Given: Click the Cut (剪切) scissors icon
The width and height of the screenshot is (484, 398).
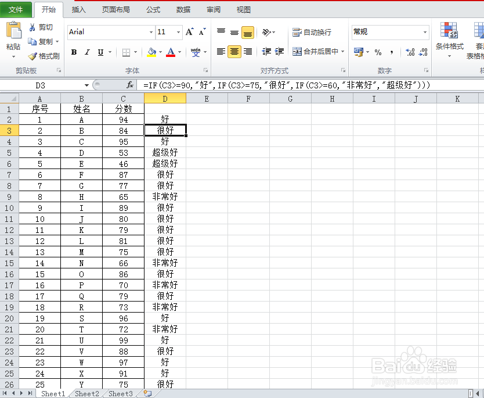Looking at the screenshot, I should [x=32, y=27].
